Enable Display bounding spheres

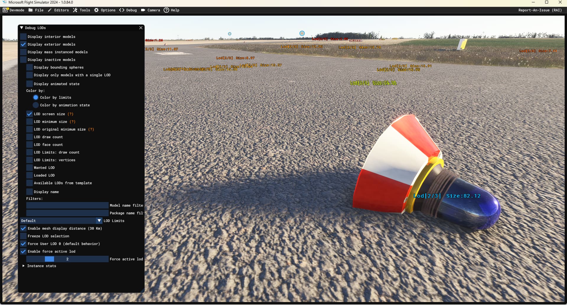tap(30, 67)
